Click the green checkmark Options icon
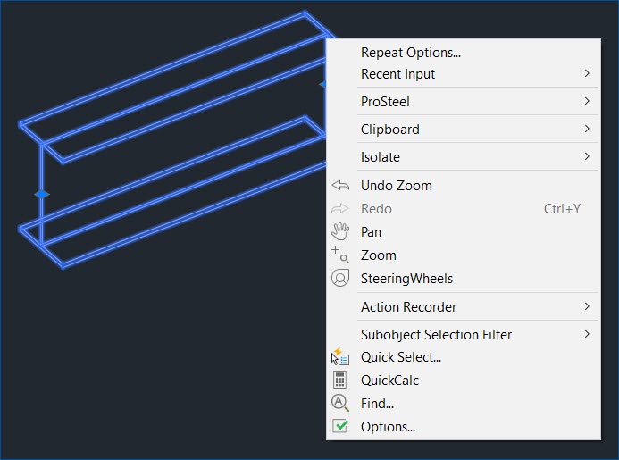This screenshot has width=619, height=460. 340,426
